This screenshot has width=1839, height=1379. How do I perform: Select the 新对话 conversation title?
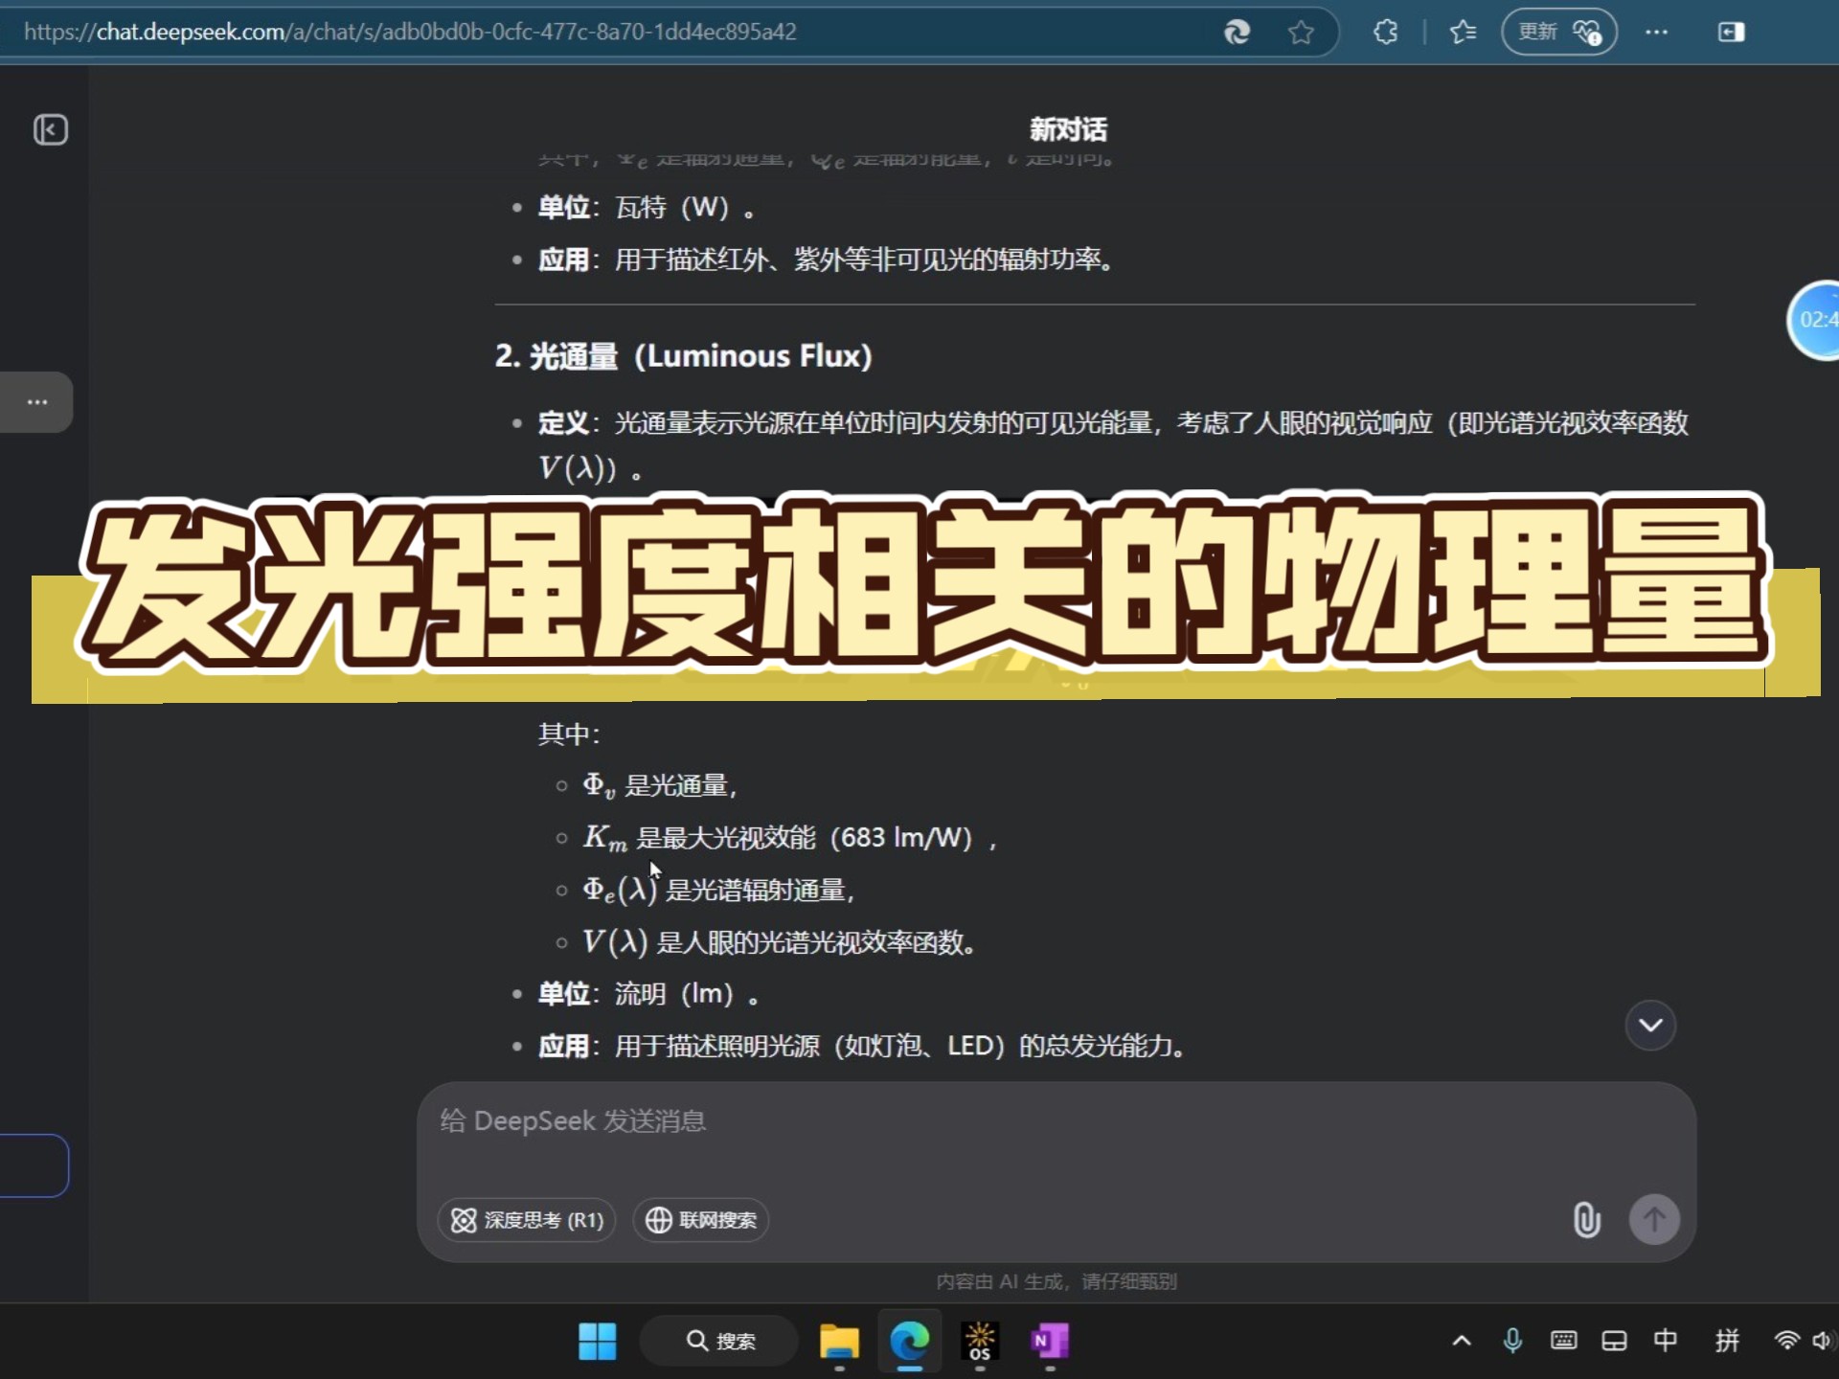coord(1067,128)
